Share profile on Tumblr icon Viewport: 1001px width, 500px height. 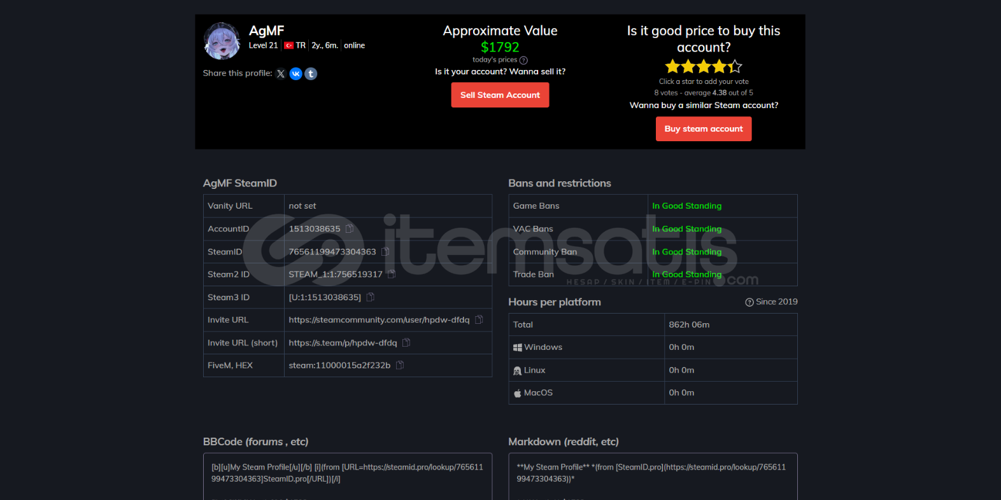311,74
